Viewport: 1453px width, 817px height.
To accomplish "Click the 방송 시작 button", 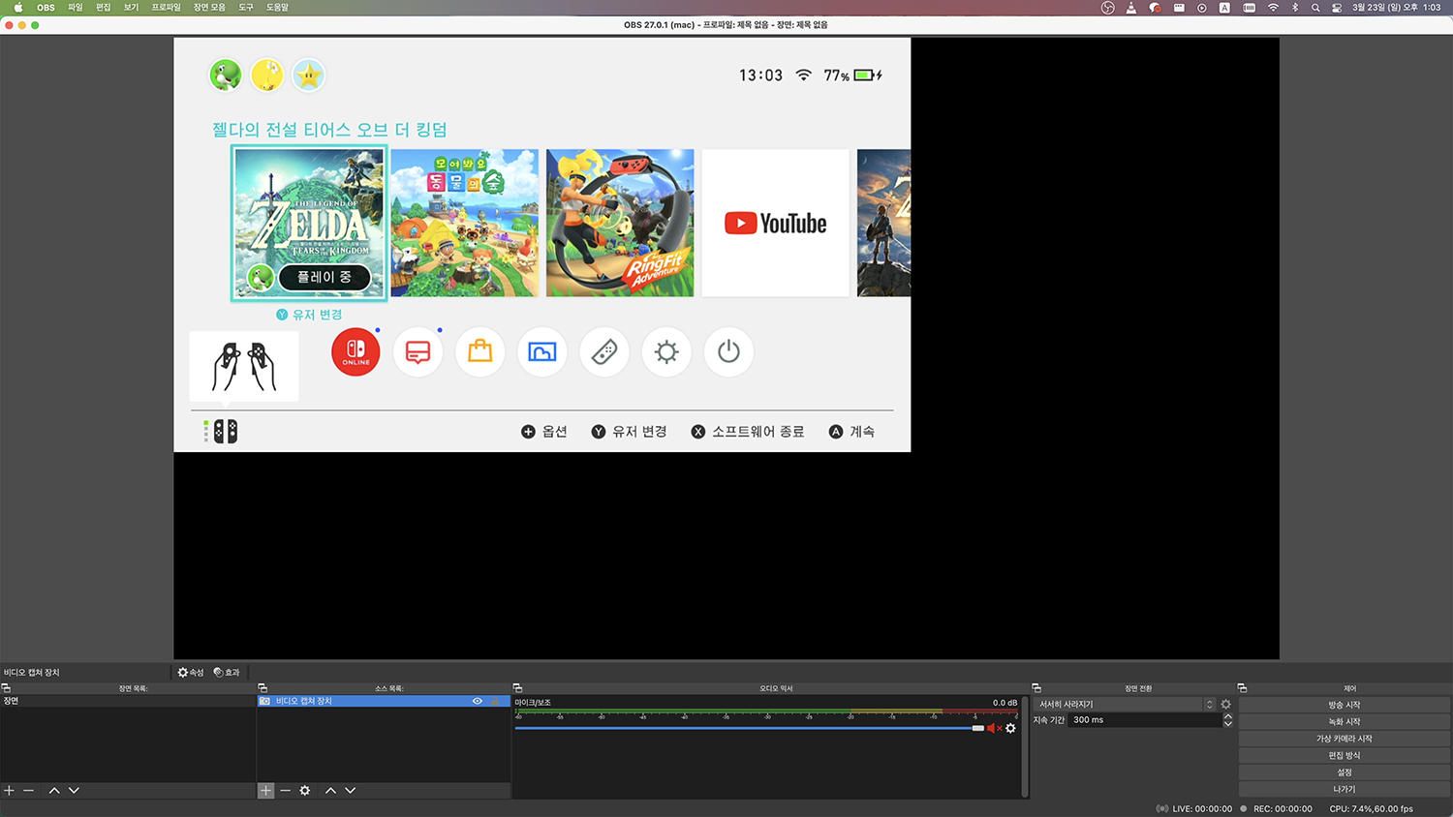I will point(1345,705).
